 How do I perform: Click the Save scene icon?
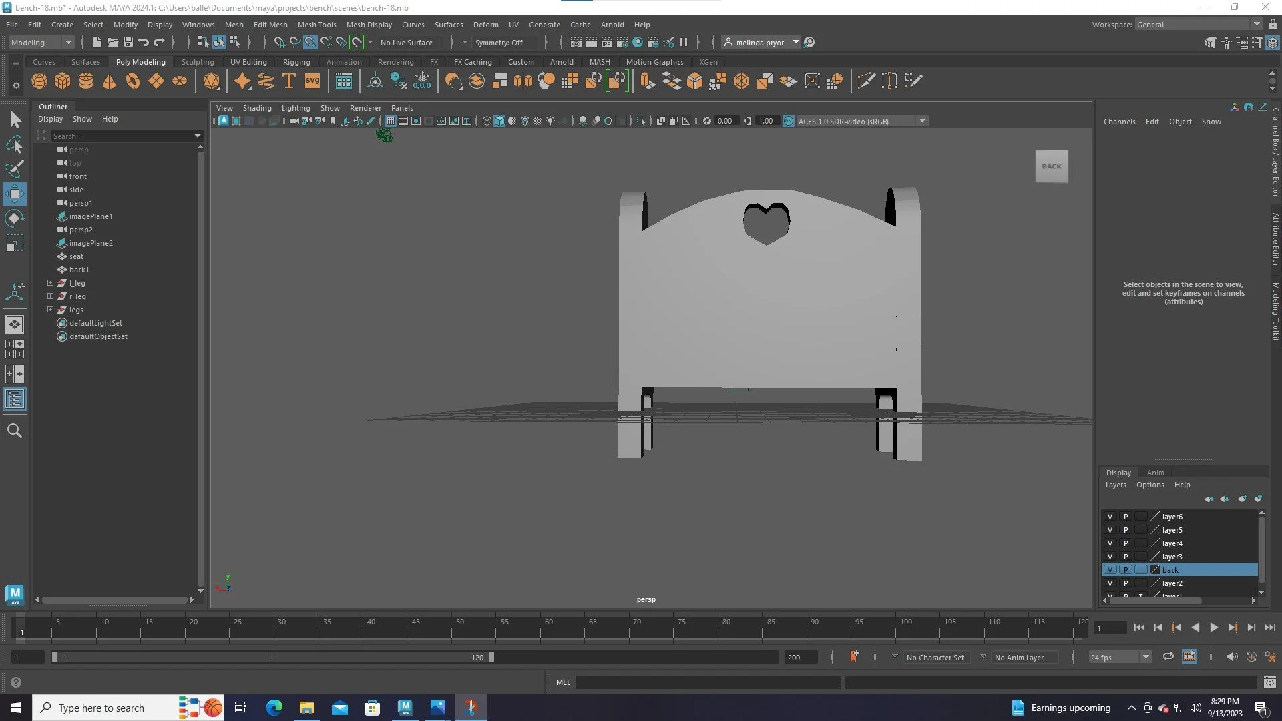tap(128, 42)
